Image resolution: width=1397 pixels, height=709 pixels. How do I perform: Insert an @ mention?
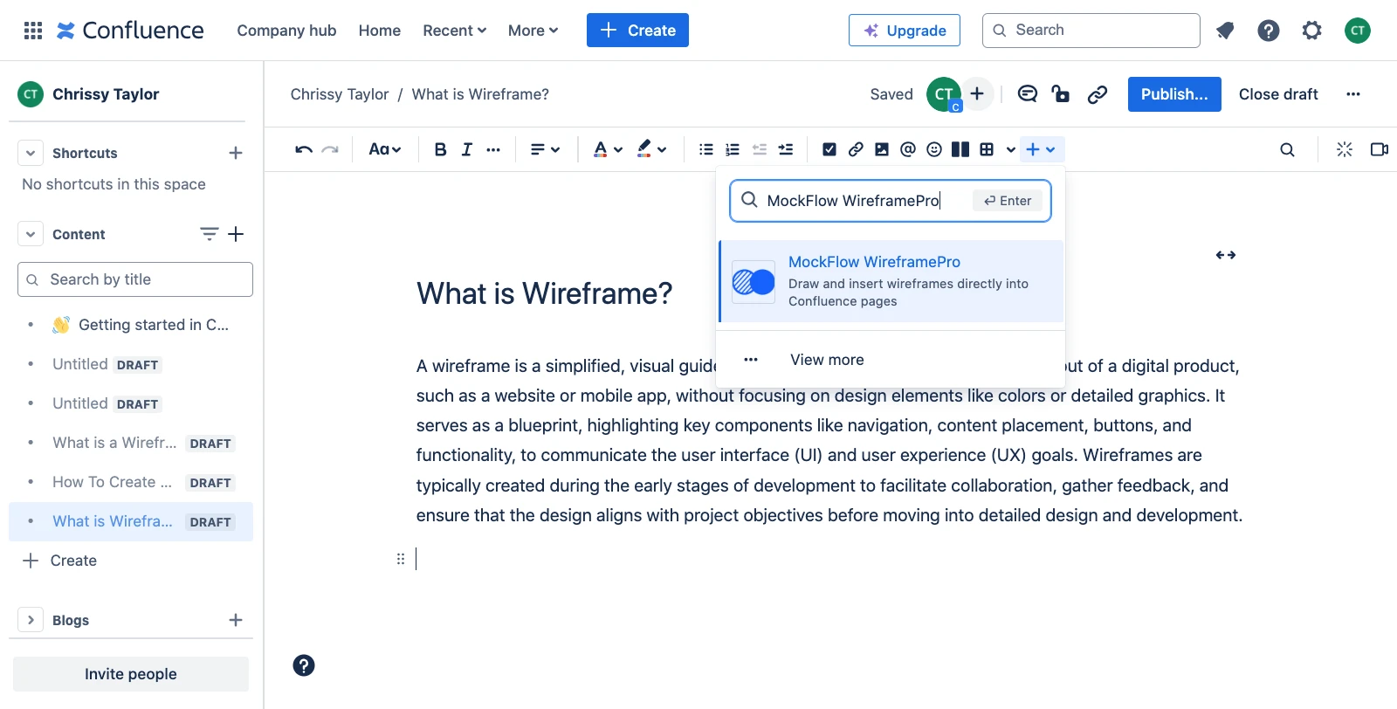coord(908,149)
